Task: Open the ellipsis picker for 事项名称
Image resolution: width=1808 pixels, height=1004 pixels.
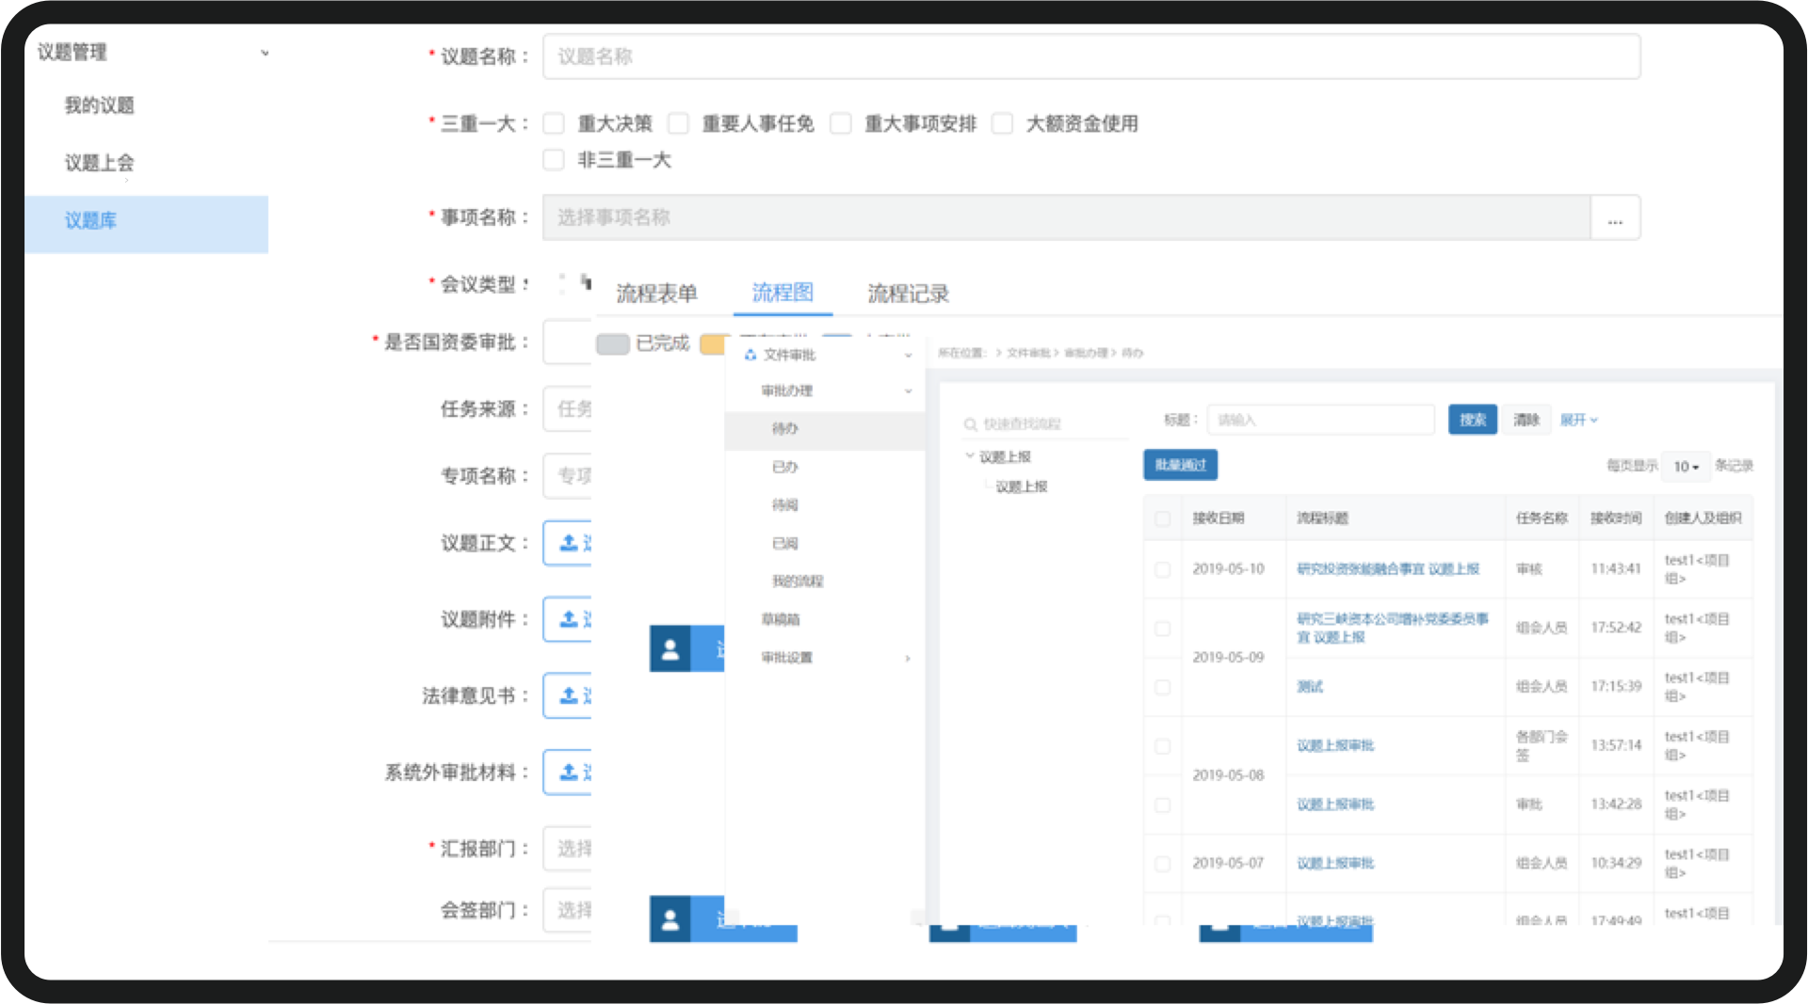Action: click(x=1615, y=218)
